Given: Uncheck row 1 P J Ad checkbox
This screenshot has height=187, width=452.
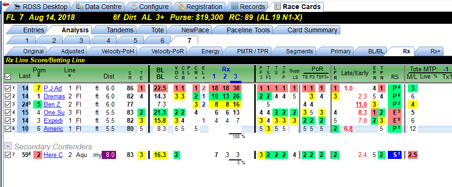Looking at the screenshot, I should tap(8, 89).
